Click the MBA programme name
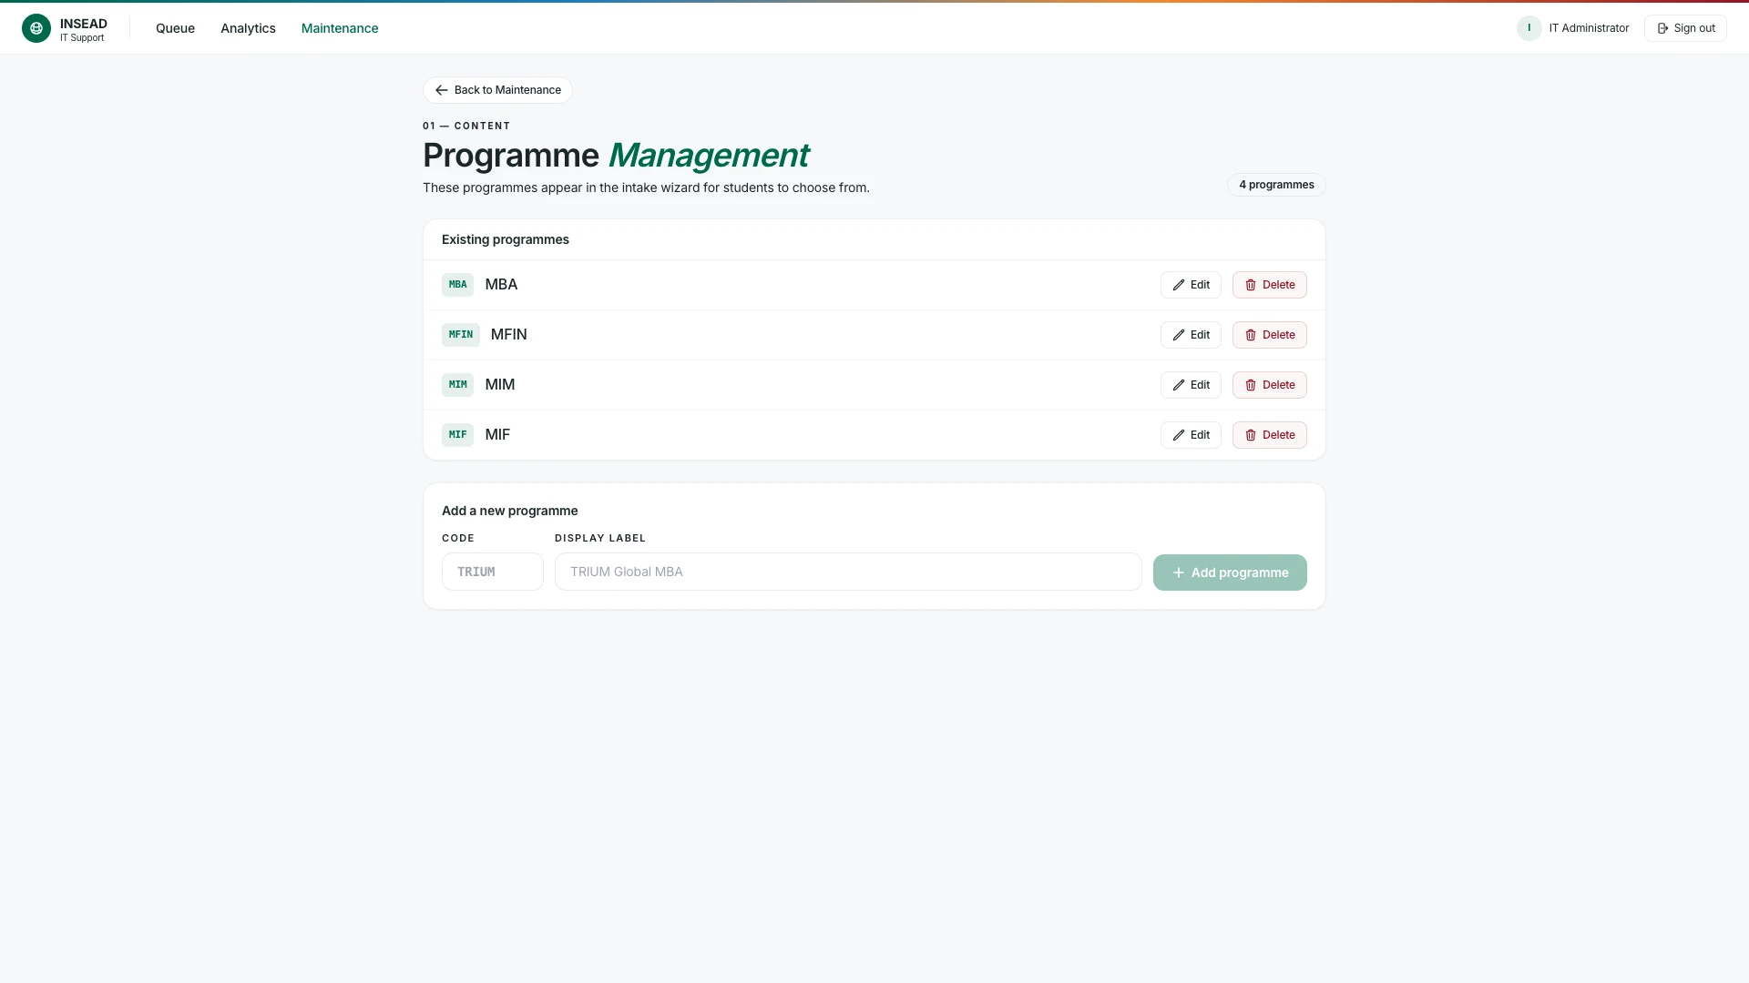 (501, 285)
